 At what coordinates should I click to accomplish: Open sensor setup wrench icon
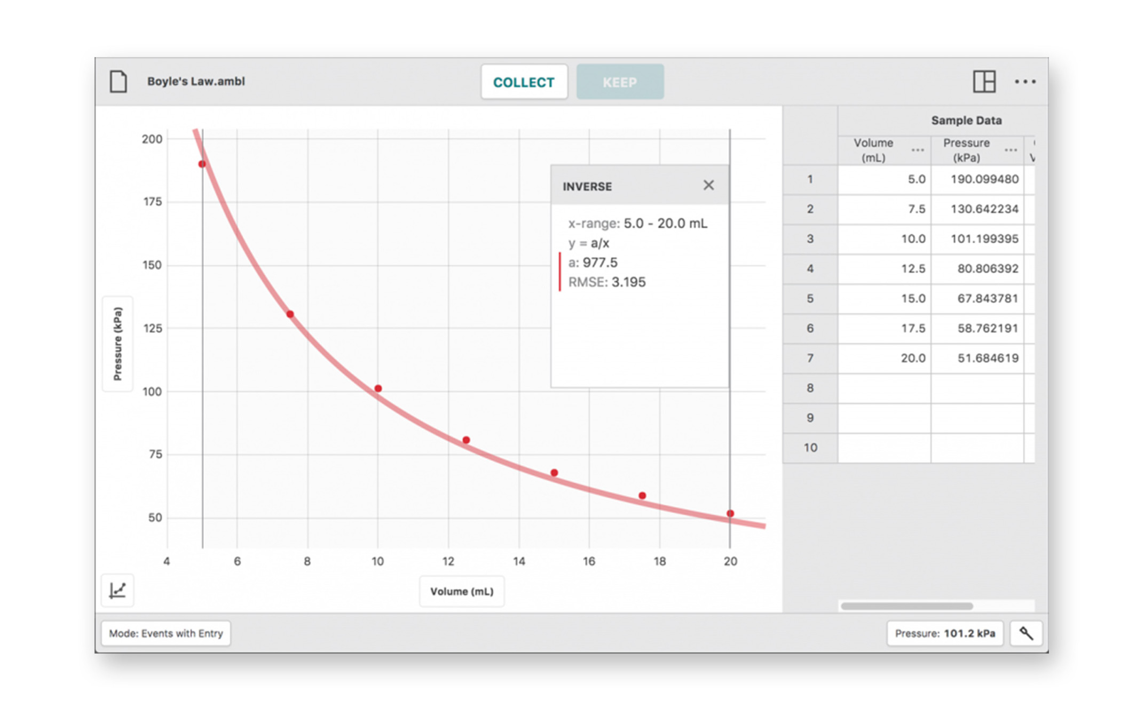point(1025,633)
